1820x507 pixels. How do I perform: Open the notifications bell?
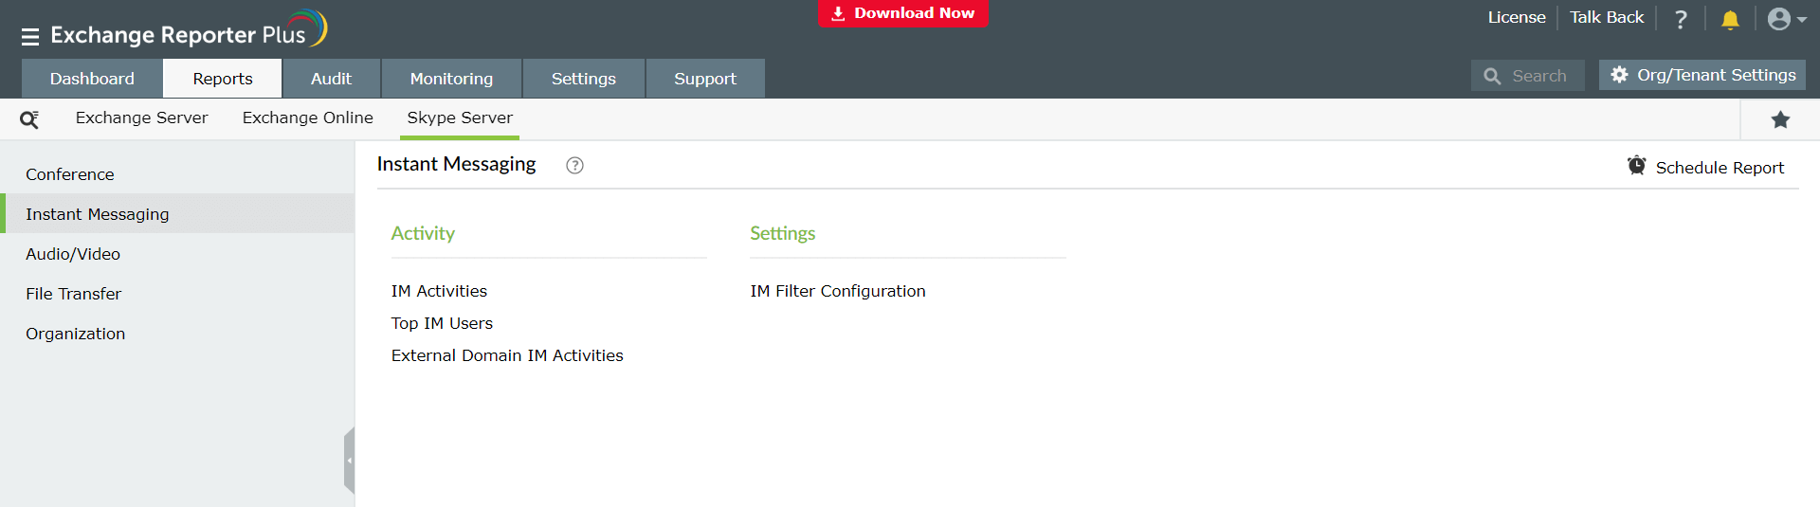tap(1730, 19)
